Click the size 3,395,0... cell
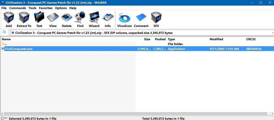 point(144,49)
